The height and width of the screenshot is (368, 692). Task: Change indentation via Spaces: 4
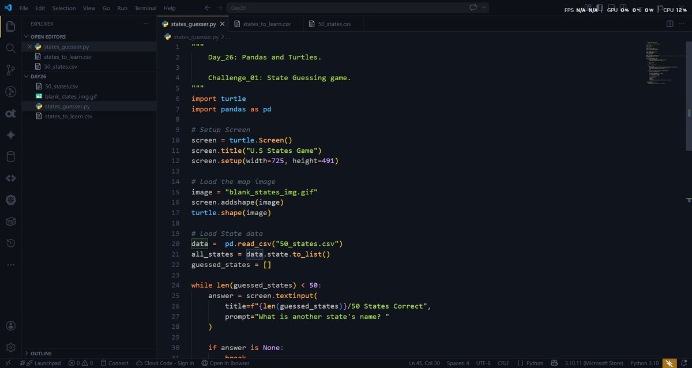click(x=458, y=363)
